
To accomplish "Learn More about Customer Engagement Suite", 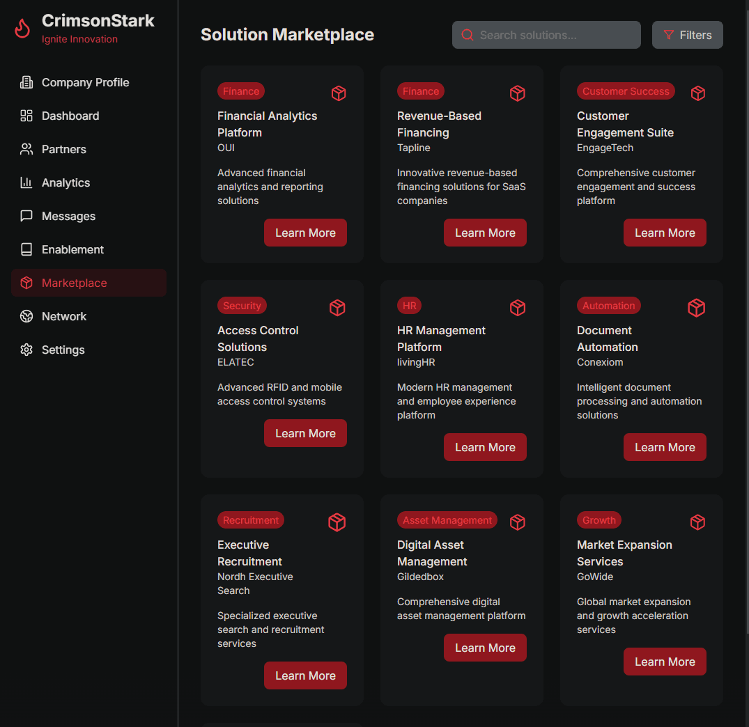I will click(x=665, y=233).
